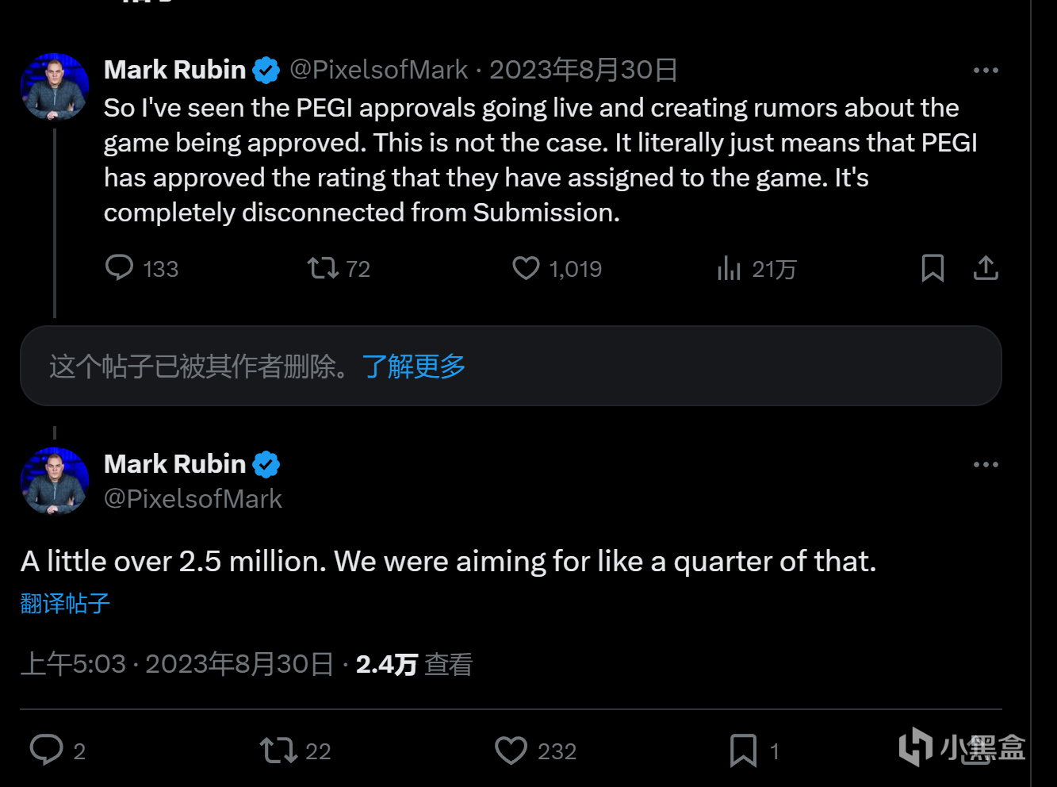The height and width of the screenshot is (787, 1057).
Task: Open Mark Rubin's avatar on lower post
Action: tap(55, 482)
